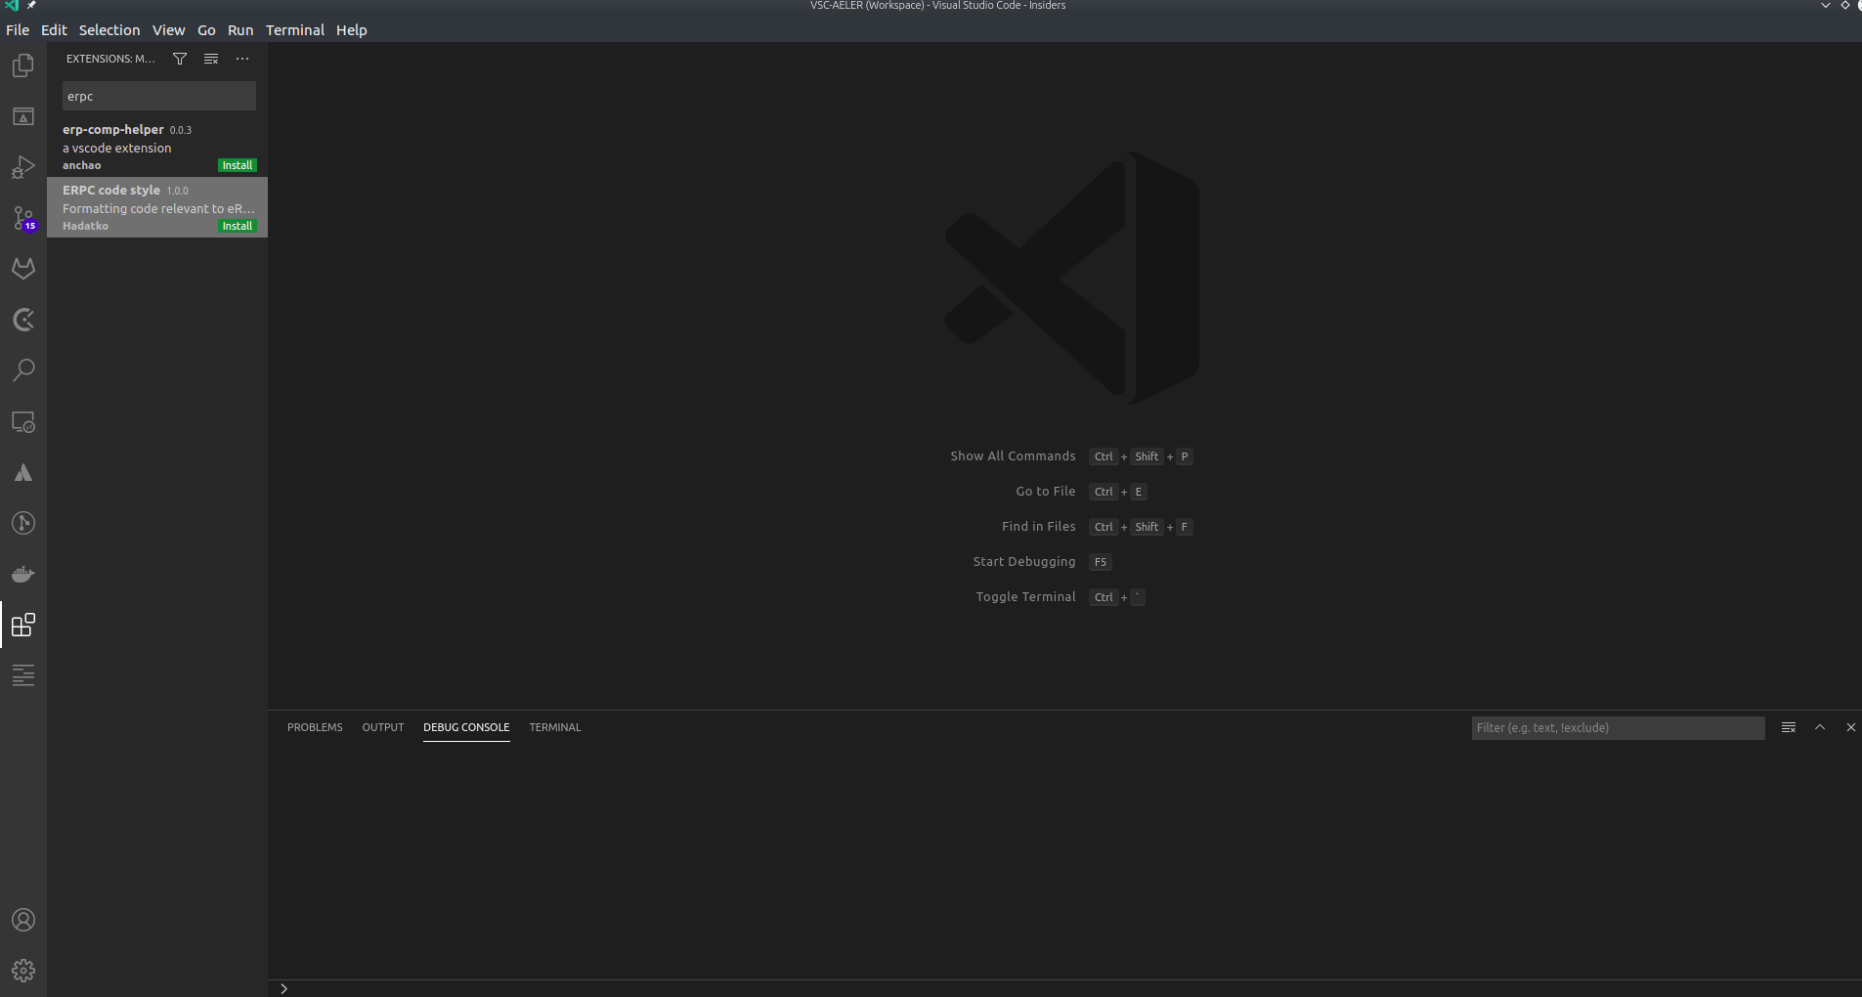The image size is (1862, 997).
Task: Open the Search magnifier view
Action: pos(23,370)
